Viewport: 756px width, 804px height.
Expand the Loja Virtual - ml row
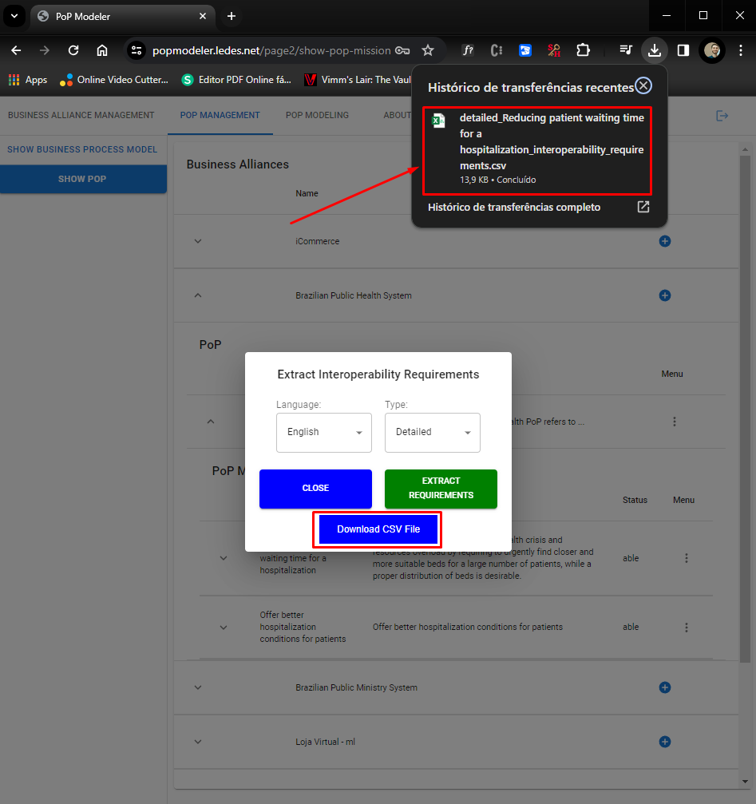(x=198, y=742)
